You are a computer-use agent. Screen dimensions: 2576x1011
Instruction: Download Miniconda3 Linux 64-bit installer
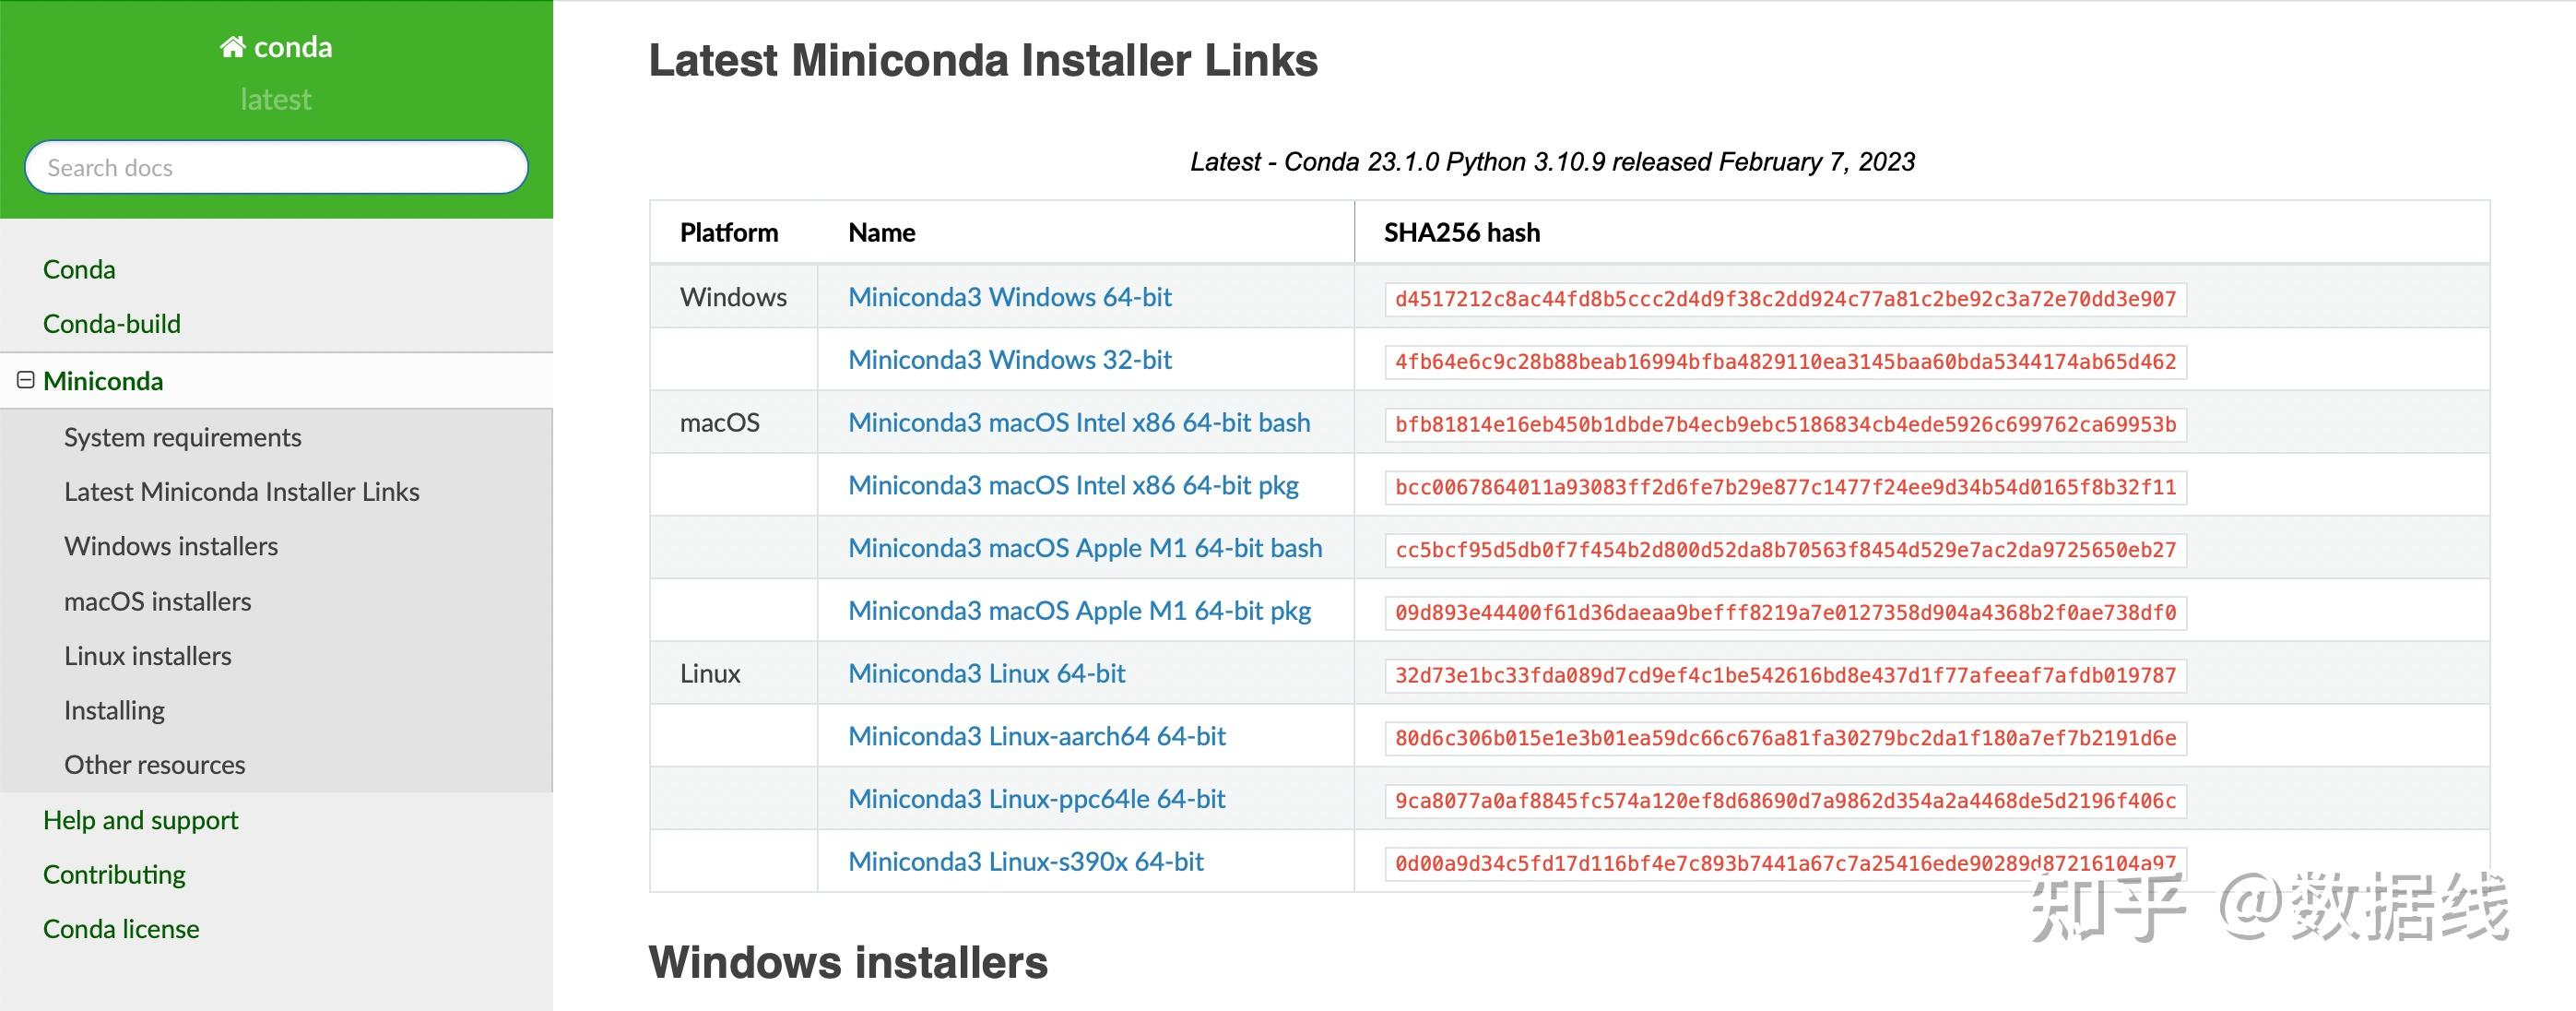click(986, 673)
